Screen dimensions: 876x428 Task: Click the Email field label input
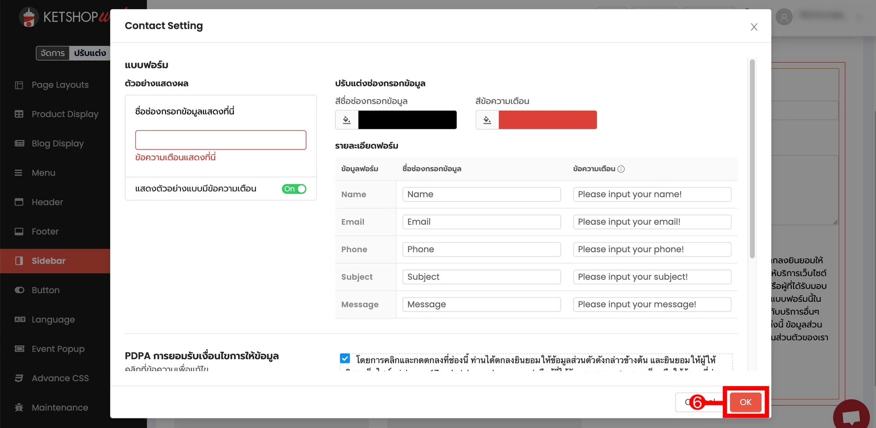click(x=481, y=222)
